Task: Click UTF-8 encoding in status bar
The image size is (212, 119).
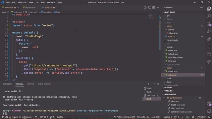Action: pyautogui.click(x=177, y=117)
